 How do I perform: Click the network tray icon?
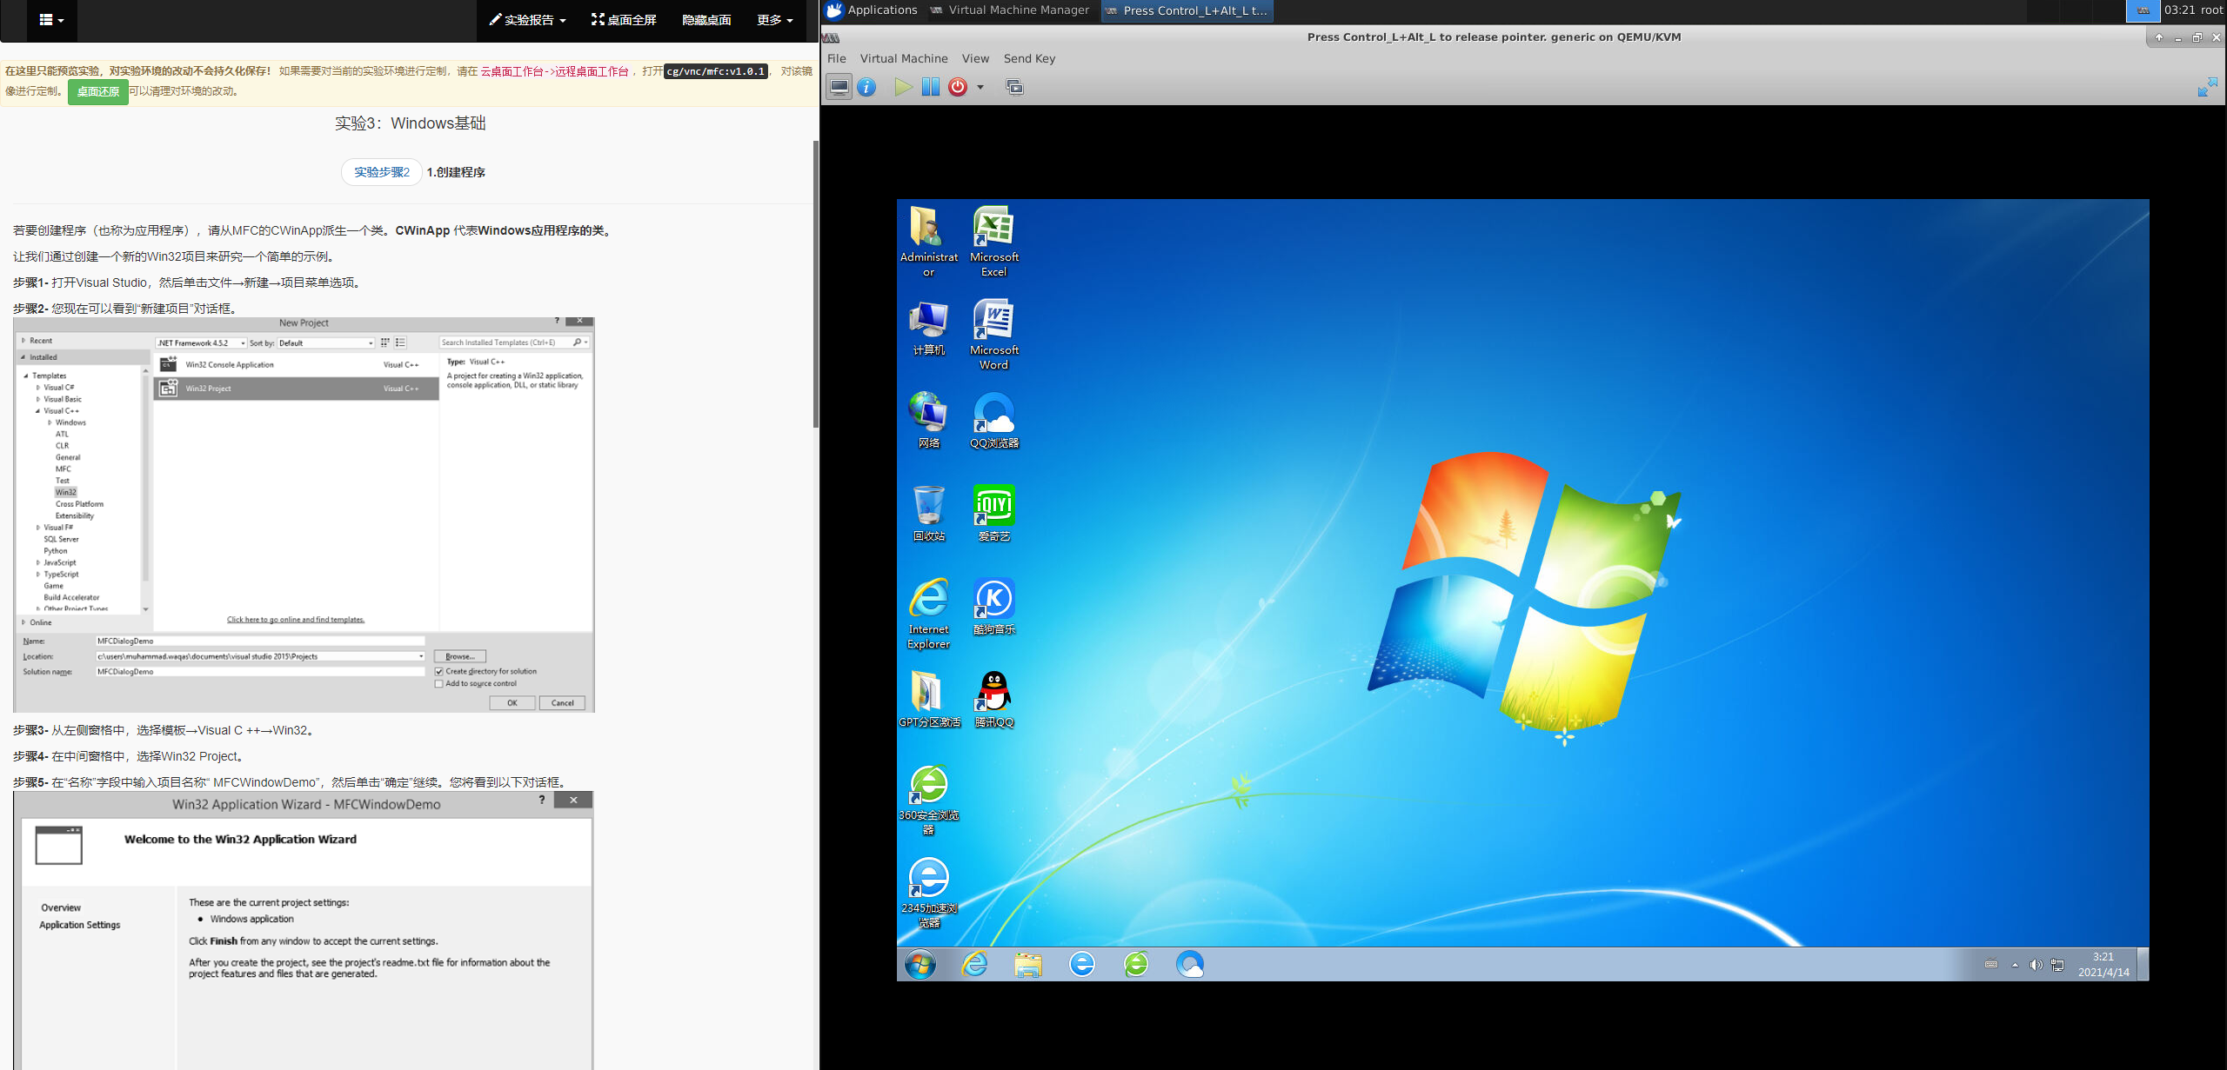(x=2057, y=965)
